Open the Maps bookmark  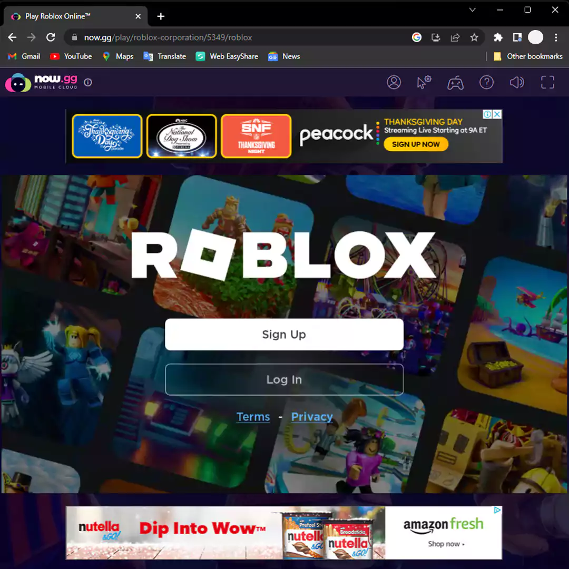(x=118, y=56)
